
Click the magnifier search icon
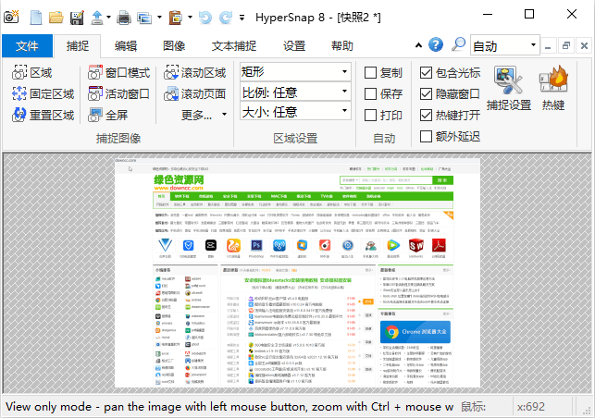coord(458,44)
